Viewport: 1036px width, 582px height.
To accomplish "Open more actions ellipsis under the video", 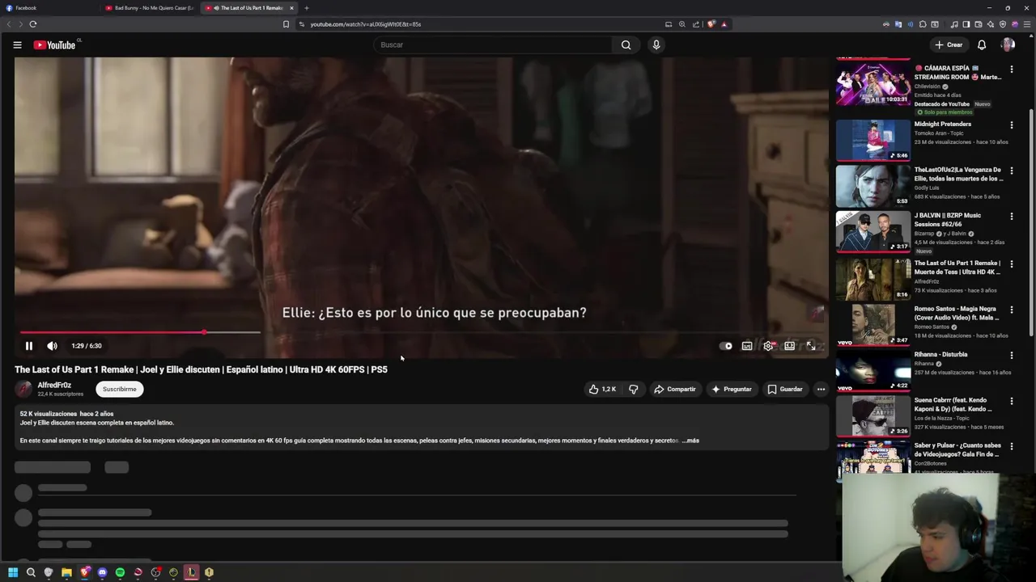I will 821,389.
